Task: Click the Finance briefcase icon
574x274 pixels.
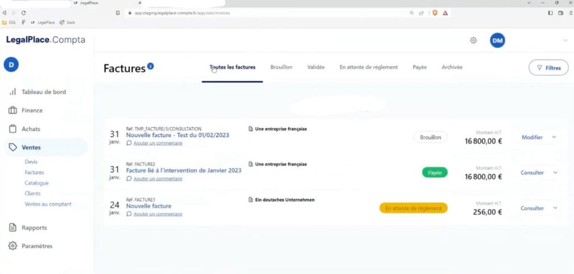Action: 12,110
